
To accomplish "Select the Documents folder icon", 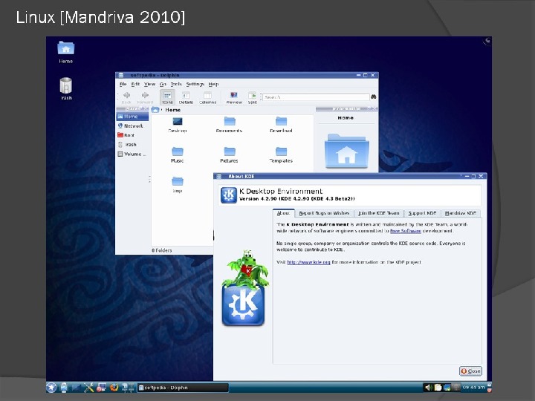I will (x=230, y=121).
